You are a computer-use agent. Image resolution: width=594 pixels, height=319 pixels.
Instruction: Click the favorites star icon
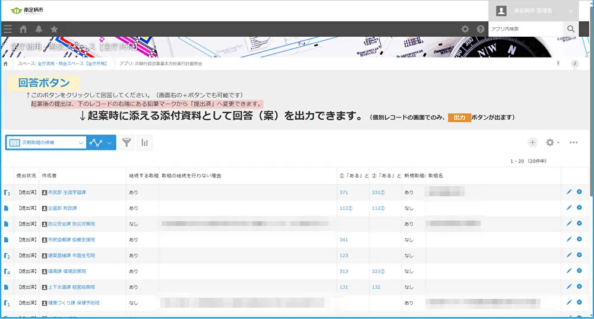[54, 29]
